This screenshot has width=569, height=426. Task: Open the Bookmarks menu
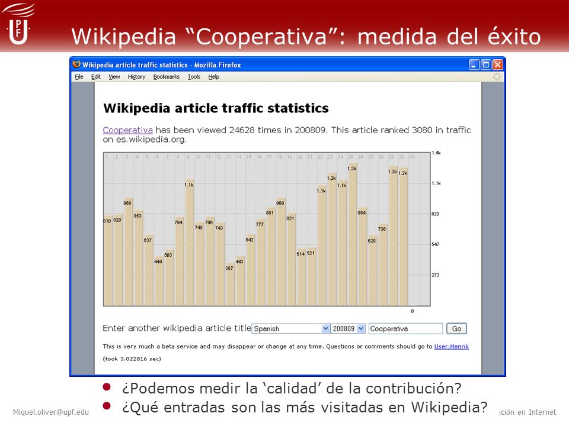pyautogui.click(x=166, y=77)
